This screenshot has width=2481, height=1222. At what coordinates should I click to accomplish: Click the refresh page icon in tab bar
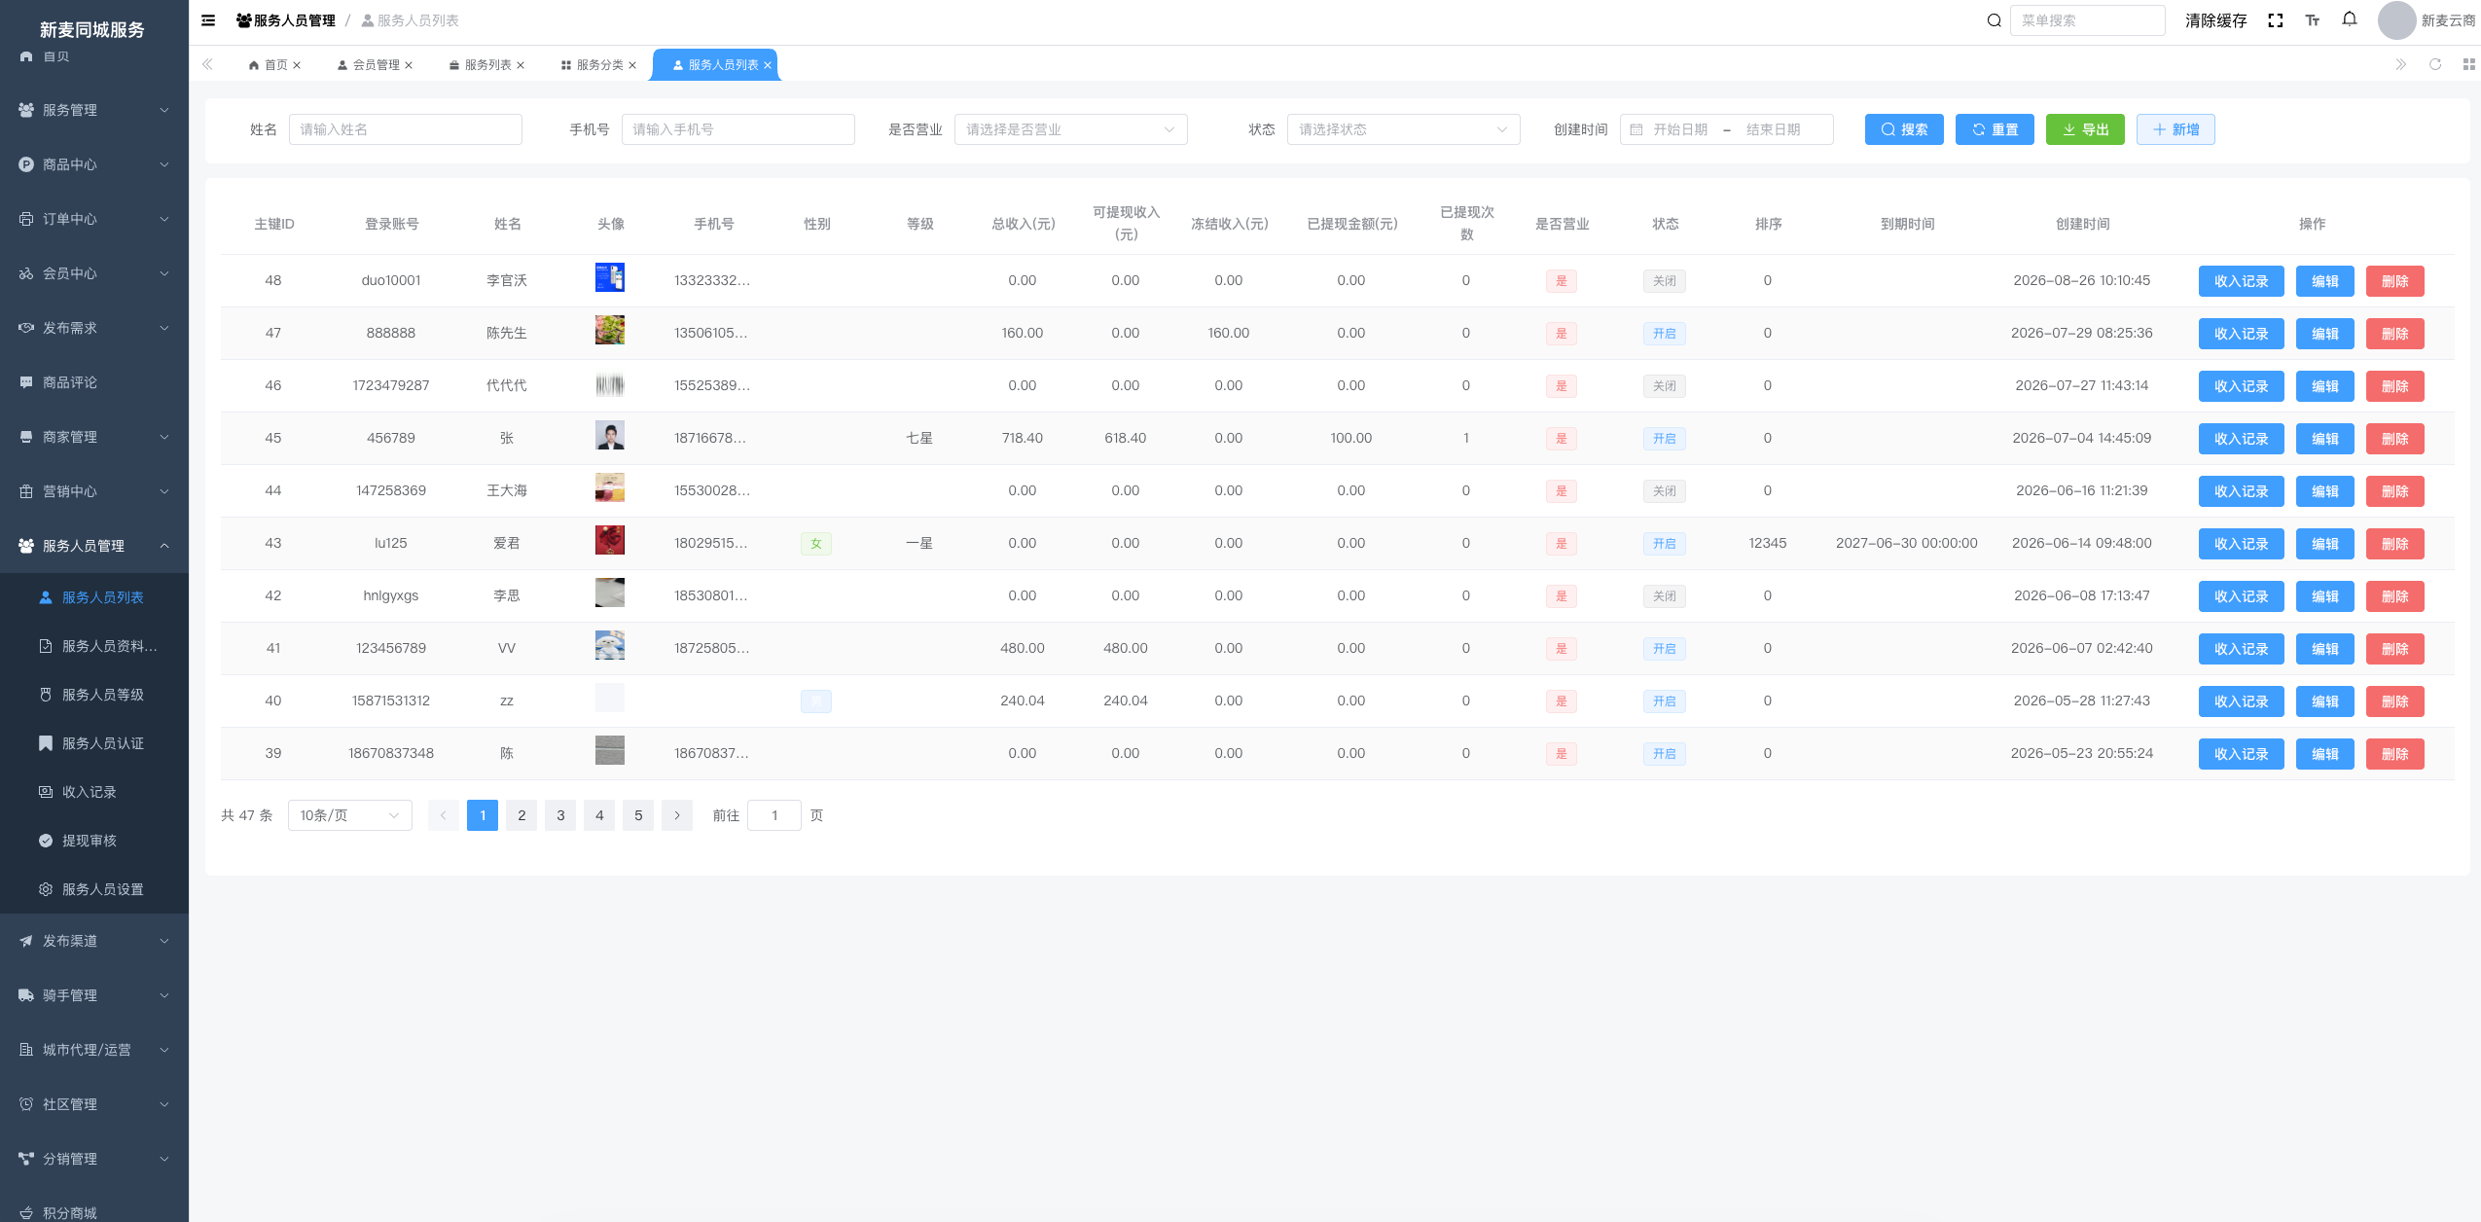pos(2435,64)
